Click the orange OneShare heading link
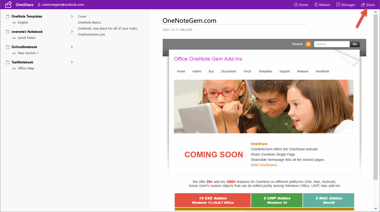This screenshot has height=212, width=380. (259, 144)
